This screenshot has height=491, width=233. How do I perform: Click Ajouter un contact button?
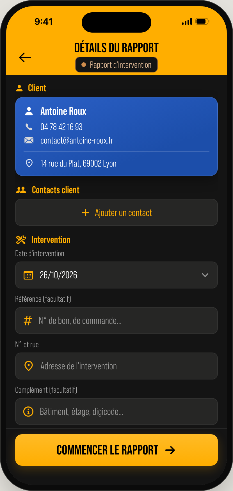click(116, 212)
